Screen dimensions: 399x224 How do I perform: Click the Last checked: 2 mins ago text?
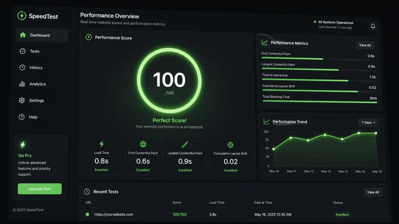coord(335,27)
